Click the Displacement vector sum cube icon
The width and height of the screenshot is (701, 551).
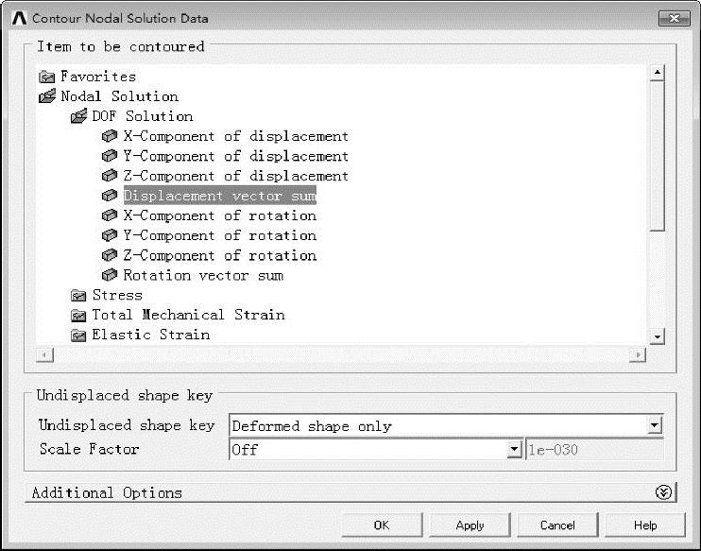[110, 196]
